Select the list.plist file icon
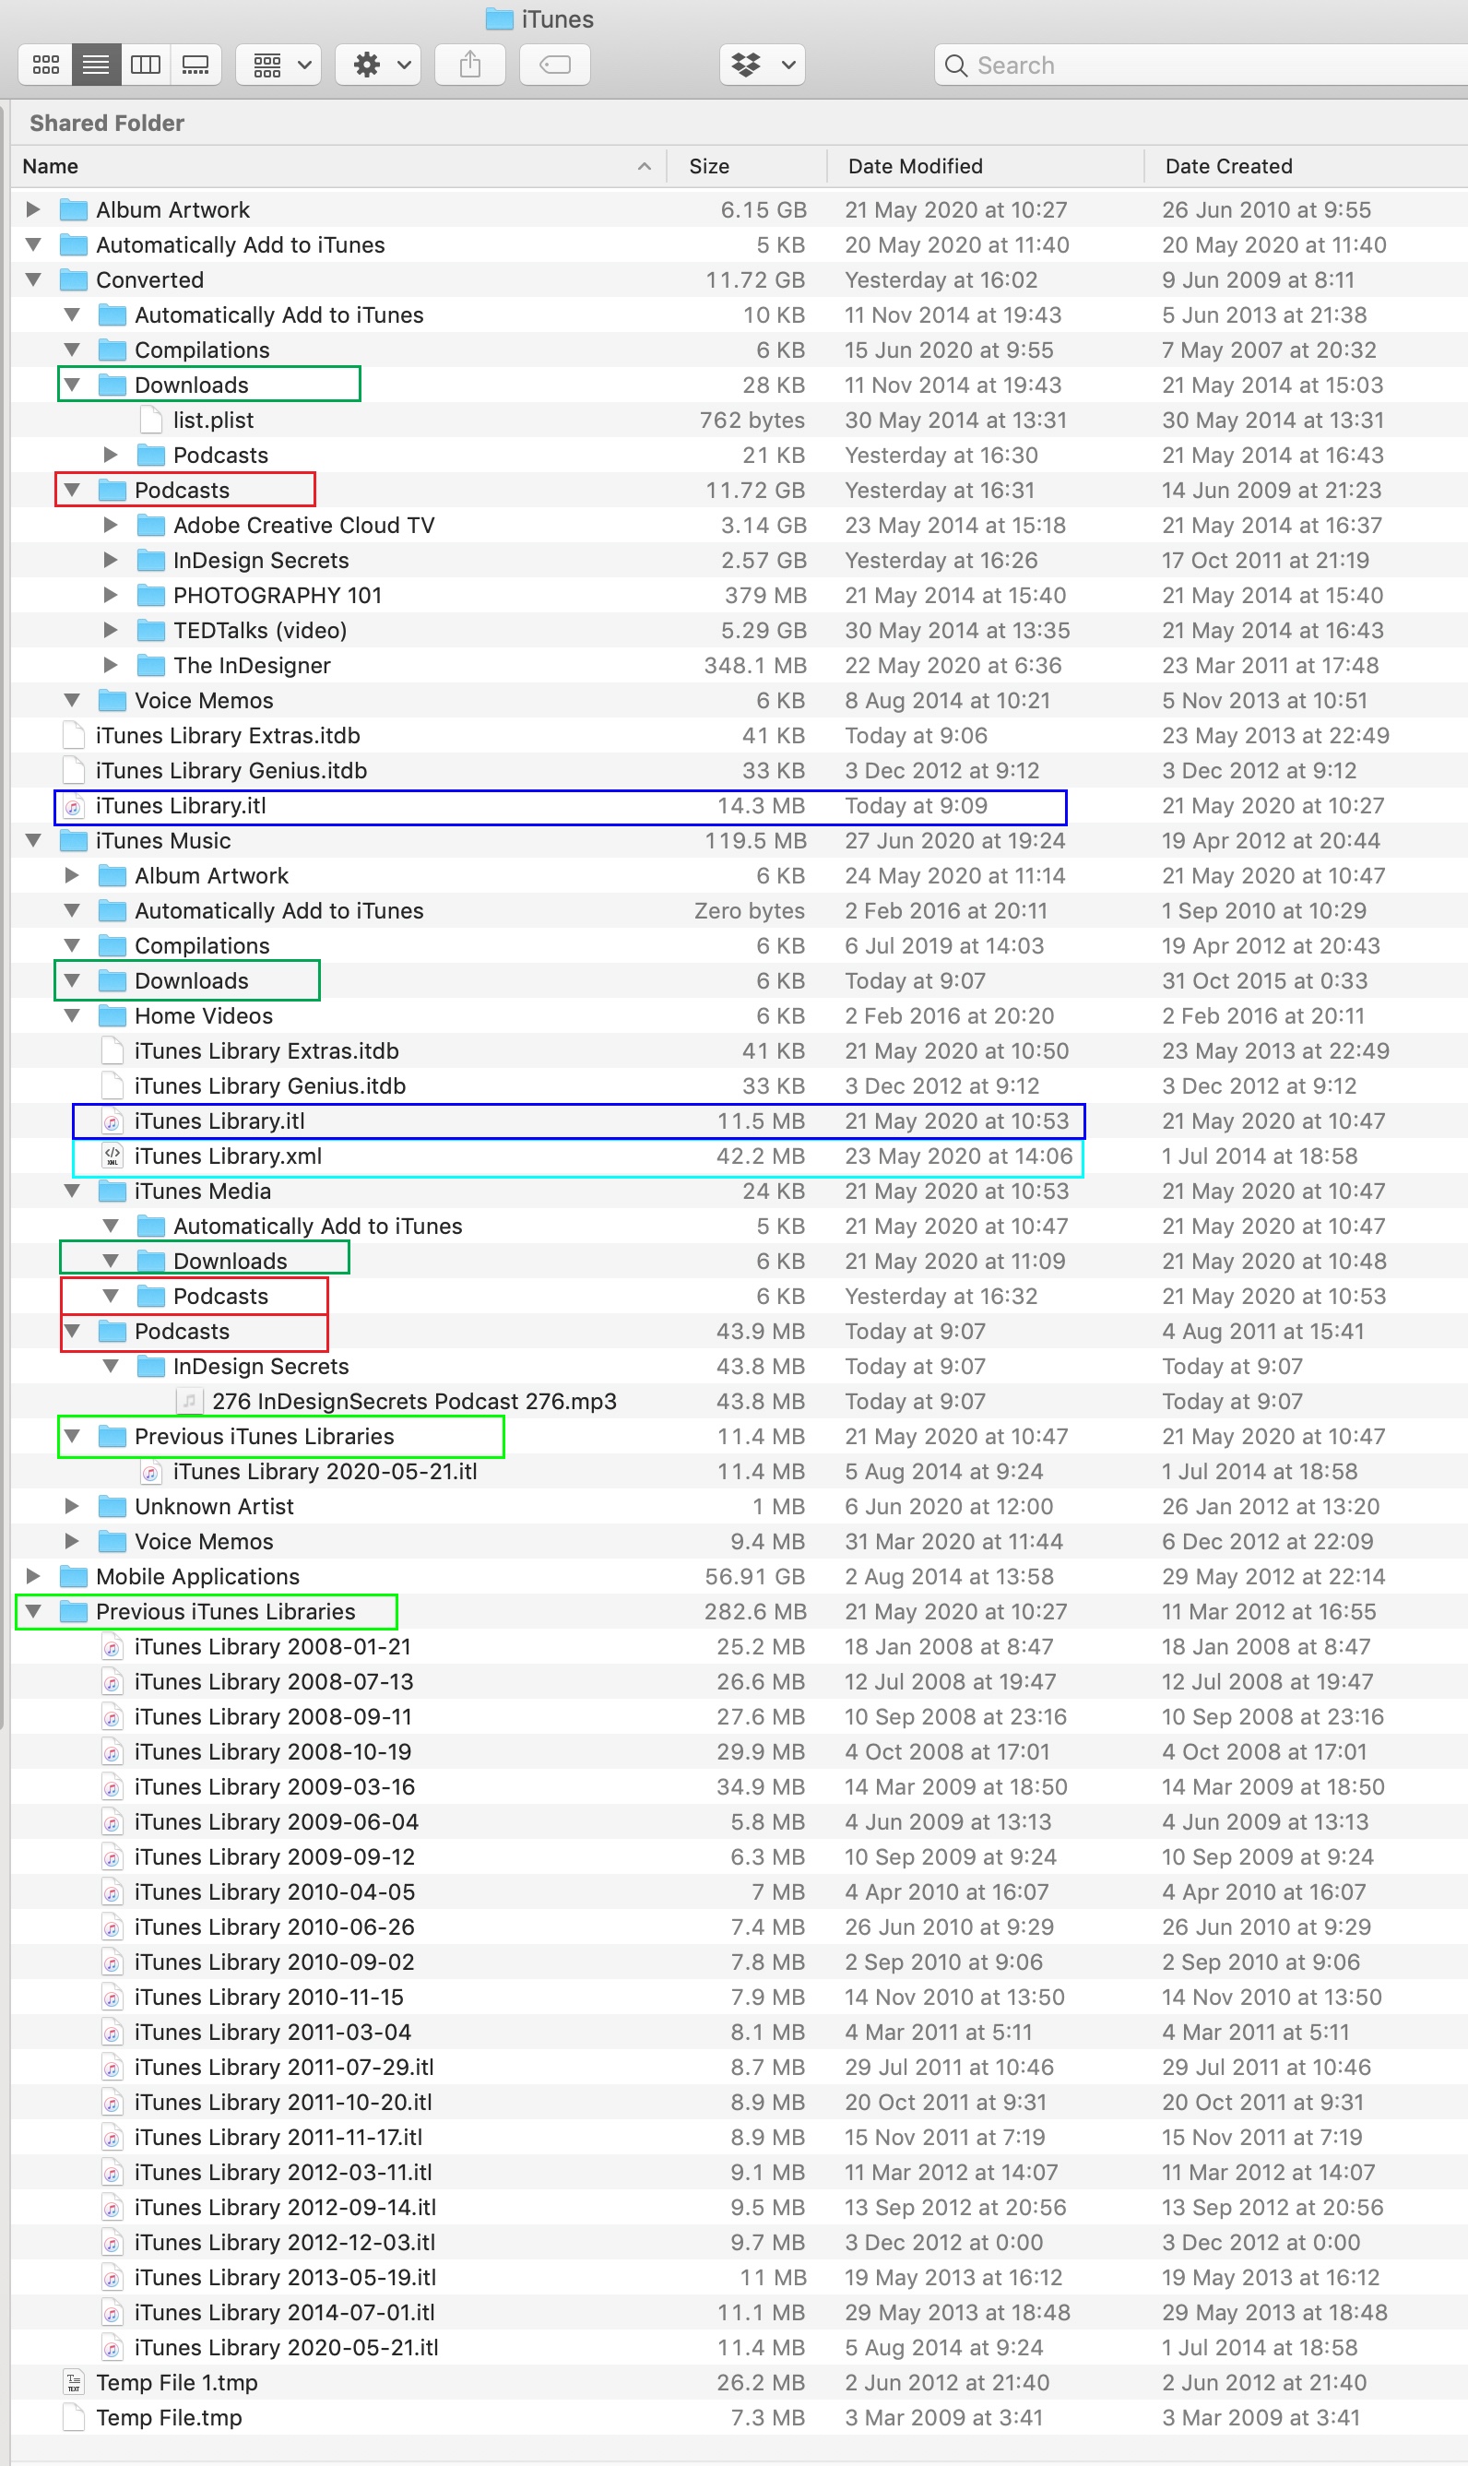The height and width of the screenshot is (2466, 1468). click(151, 421)
